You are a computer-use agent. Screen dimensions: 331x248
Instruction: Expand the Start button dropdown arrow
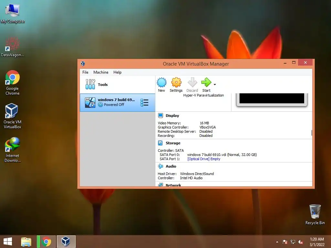(215, 85)
